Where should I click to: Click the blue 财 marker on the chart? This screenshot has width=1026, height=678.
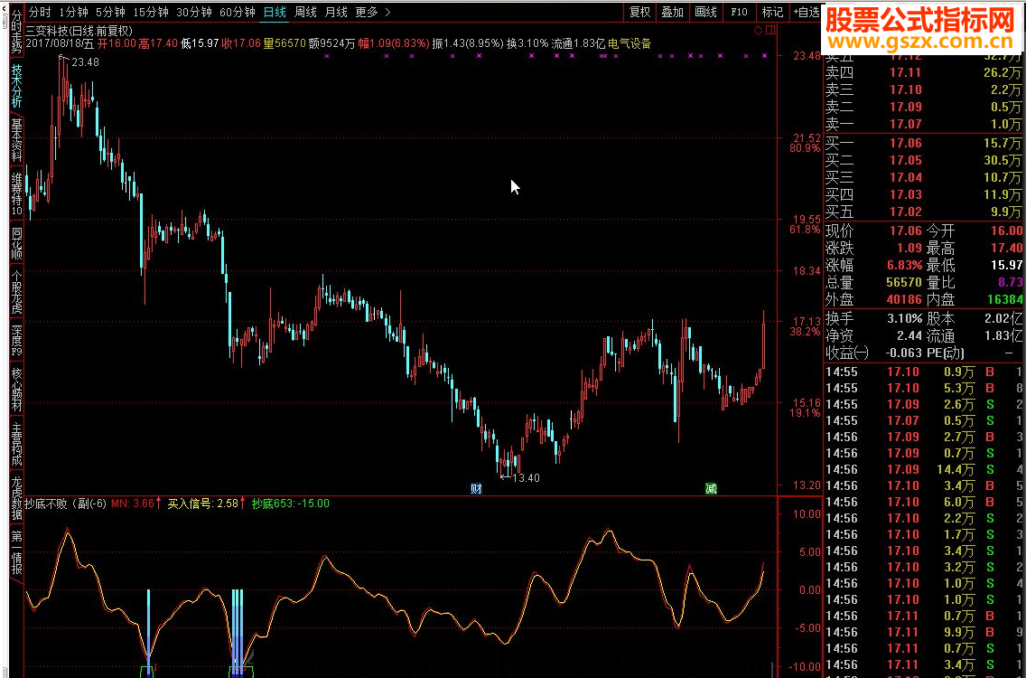[476, 489]
